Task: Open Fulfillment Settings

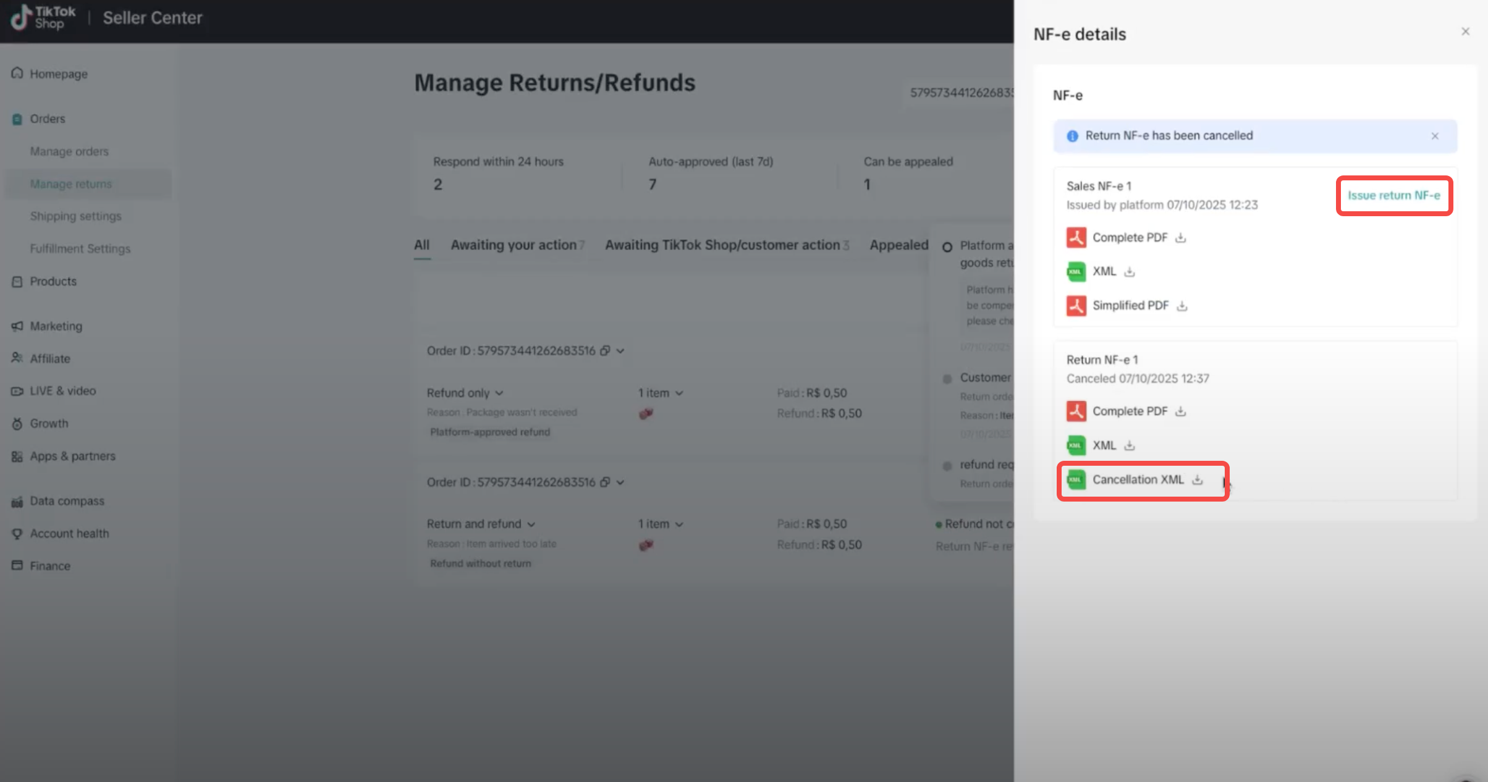Action: click(x=80, y=249)
